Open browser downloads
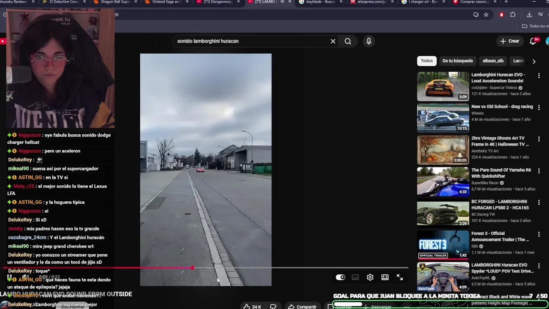This screenshot has width=549, height=309. 529,15
